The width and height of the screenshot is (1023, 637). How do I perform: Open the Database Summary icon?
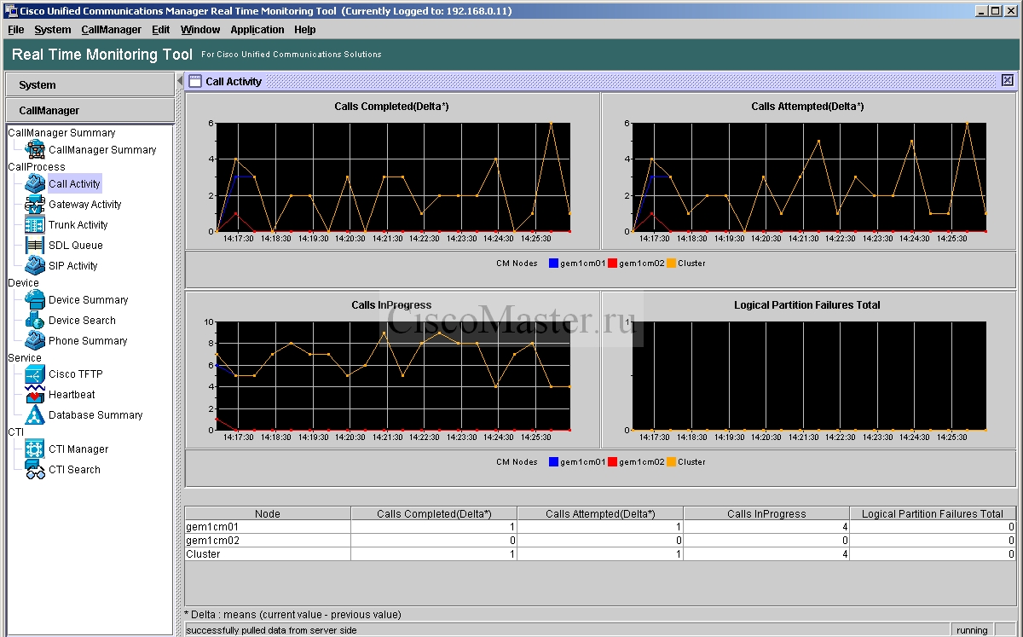(x=35, y=415)
